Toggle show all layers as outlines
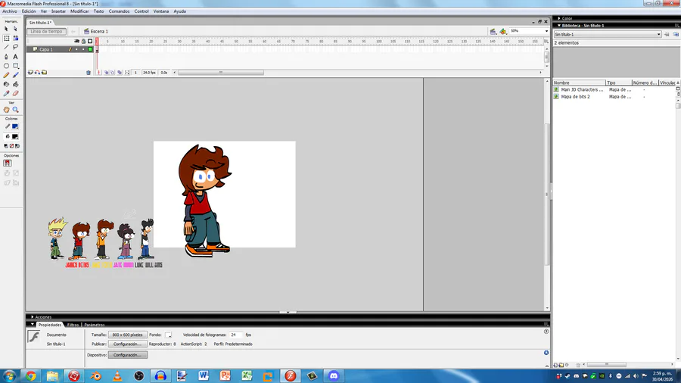The image size is (681, 383). 90,42
